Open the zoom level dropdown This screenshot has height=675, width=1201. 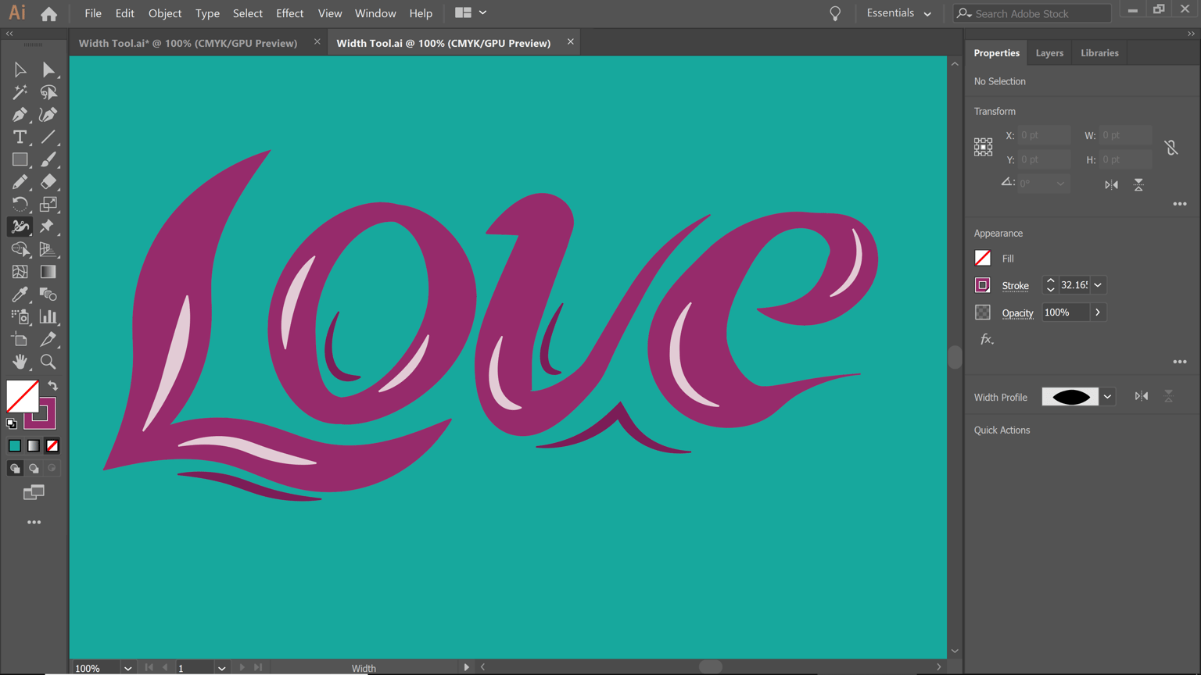(127, 668)
